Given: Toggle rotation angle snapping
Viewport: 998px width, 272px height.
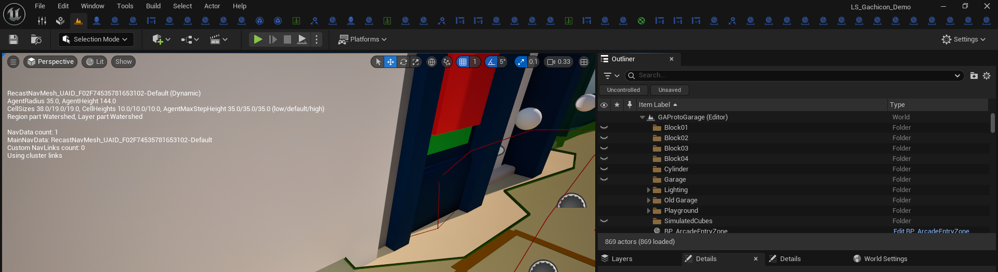Looking at the screenshot, I should tap(491, 62).
